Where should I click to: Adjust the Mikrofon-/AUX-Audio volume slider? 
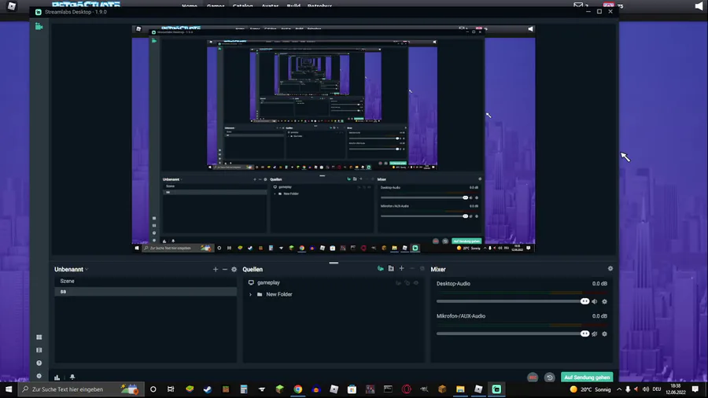513,334
